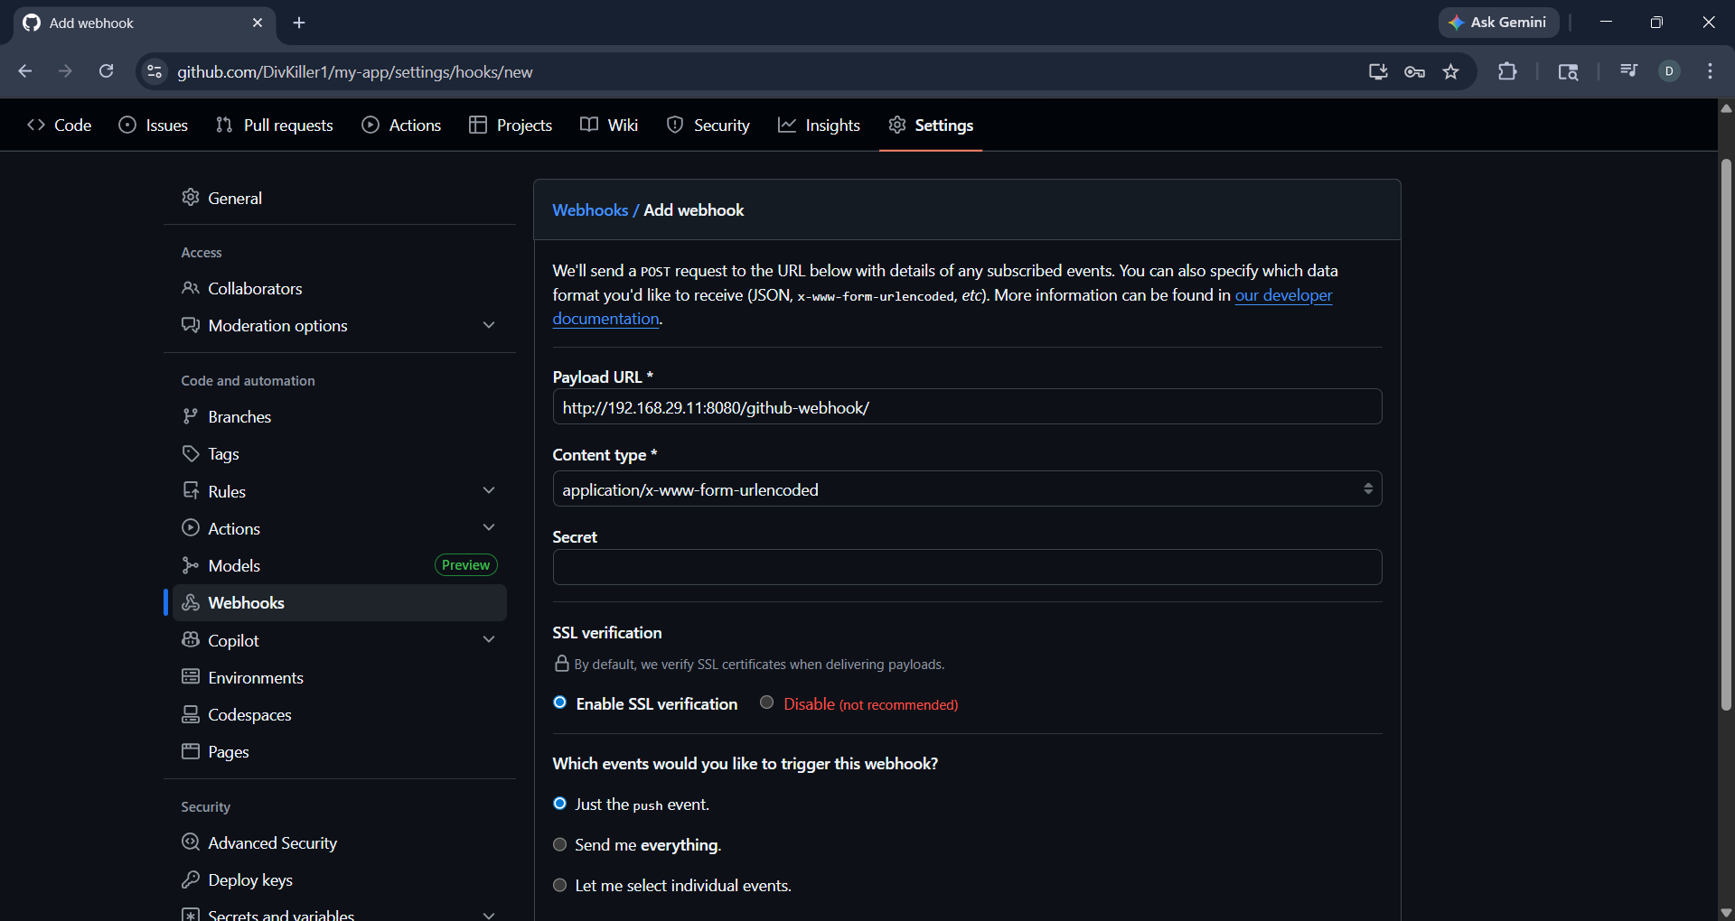
Task: Select the Issues icon
Action: click(x=127, y=125)
